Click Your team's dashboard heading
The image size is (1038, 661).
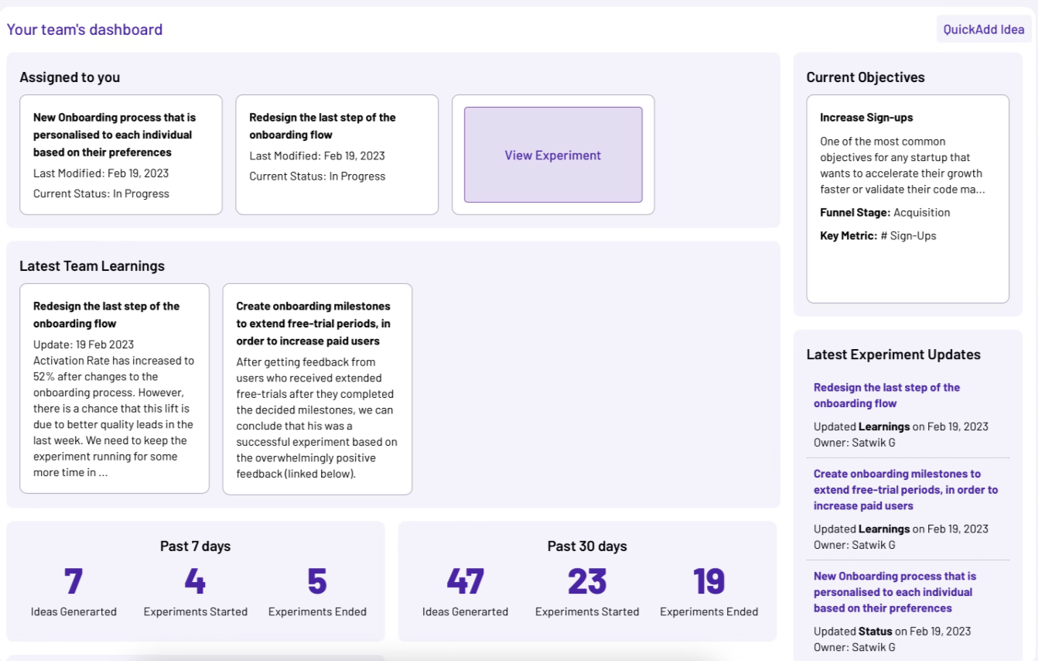tap(84, 29)
